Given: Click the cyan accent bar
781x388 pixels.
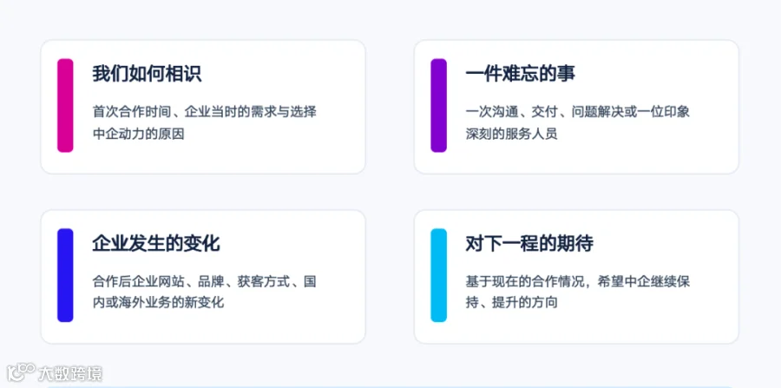Looking at the screenshot, I should (439, 275).
